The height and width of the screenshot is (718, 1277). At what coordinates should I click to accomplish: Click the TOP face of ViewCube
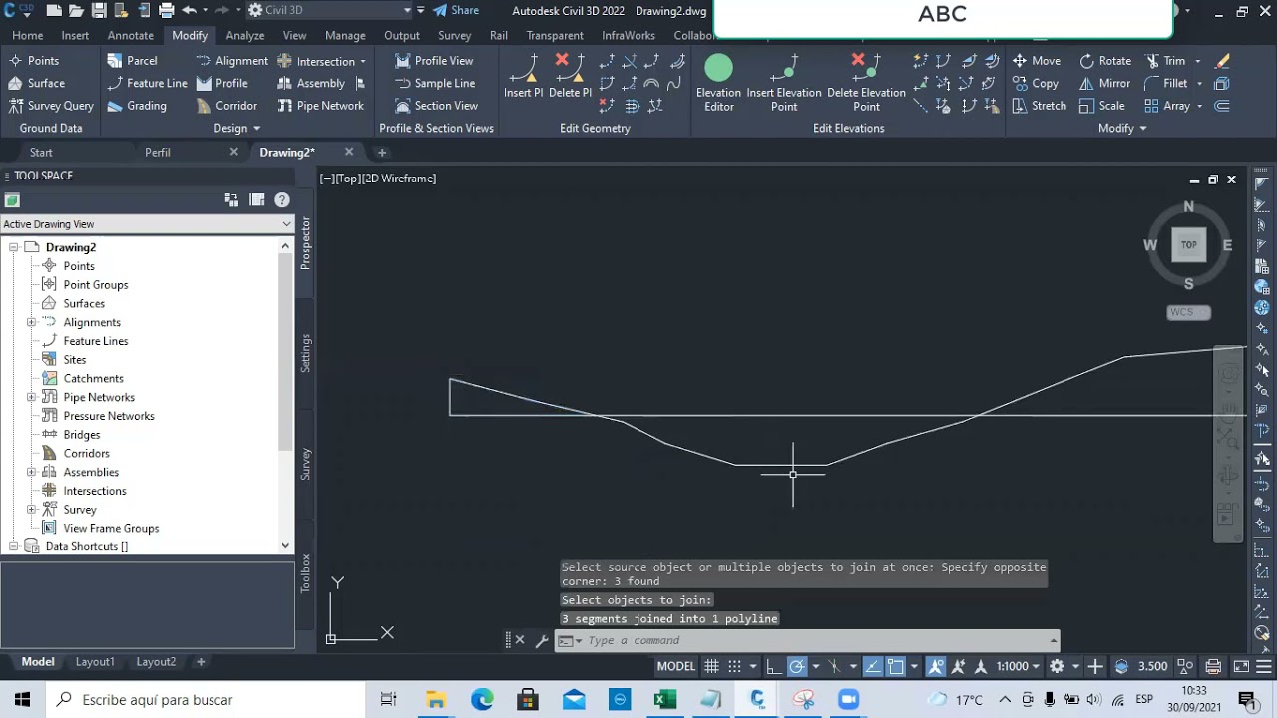(1189, 245)
